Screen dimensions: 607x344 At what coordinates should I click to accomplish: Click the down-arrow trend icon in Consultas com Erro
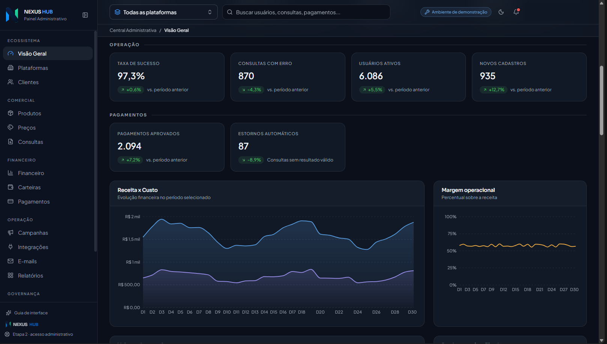coord(244,90)
